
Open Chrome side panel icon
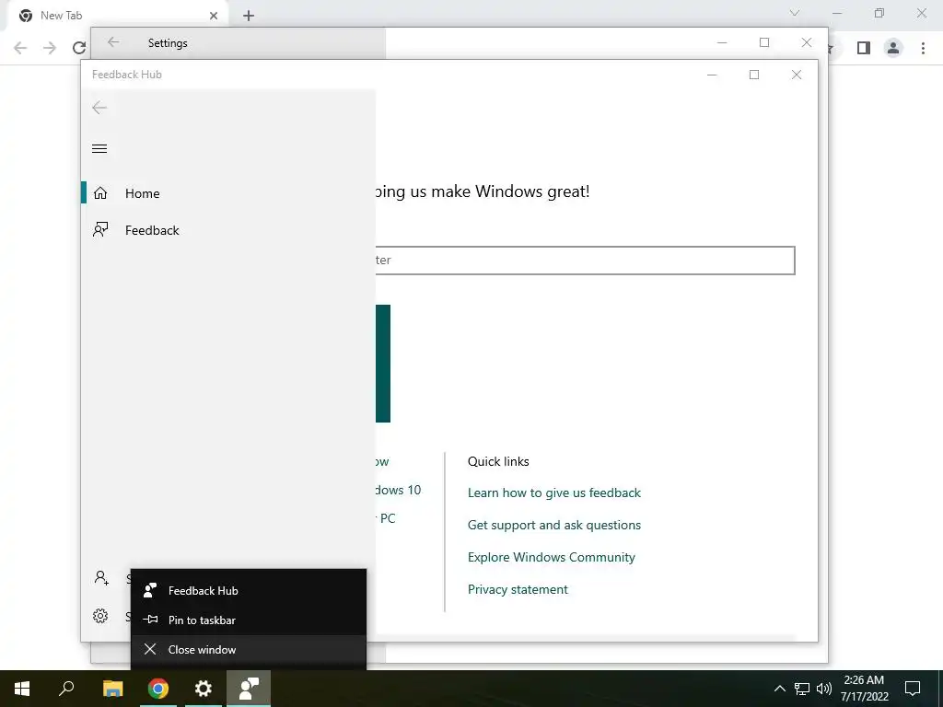(864, 48)
